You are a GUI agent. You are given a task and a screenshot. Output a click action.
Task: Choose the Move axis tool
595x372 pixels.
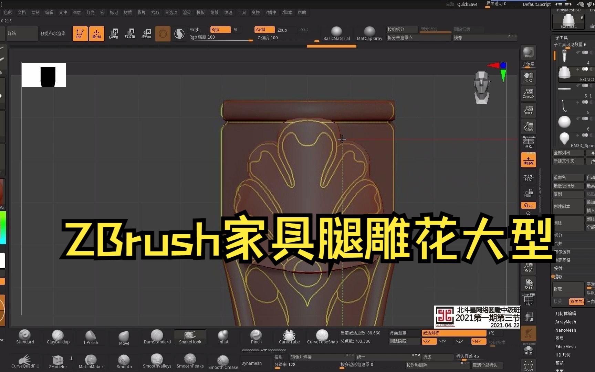point(113,34)
